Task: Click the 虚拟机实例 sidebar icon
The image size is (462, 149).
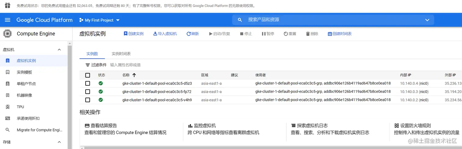Action: coord(8,61)
